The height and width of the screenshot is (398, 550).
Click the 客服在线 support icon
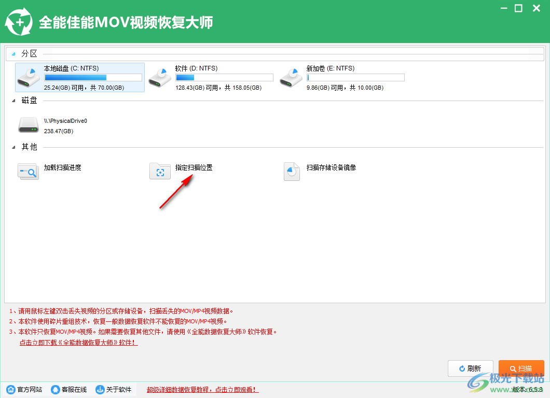56,389
